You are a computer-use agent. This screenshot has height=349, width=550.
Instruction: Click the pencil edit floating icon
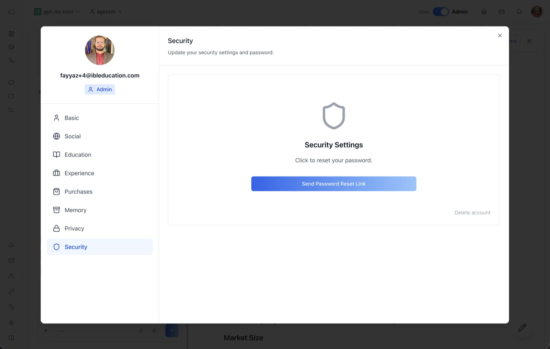(x=522, y=328)
